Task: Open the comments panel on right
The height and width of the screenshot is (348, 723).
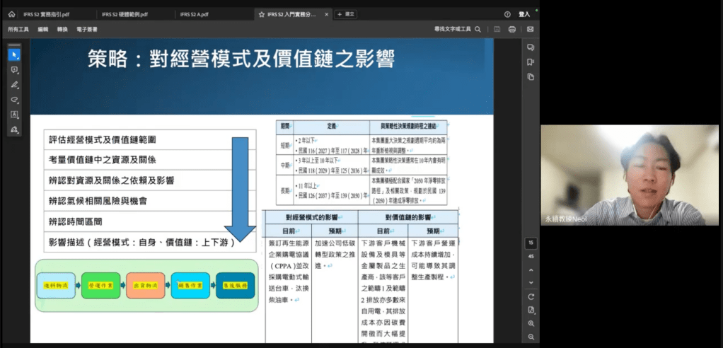Action: pyautogui.click(x=530, y=47)
